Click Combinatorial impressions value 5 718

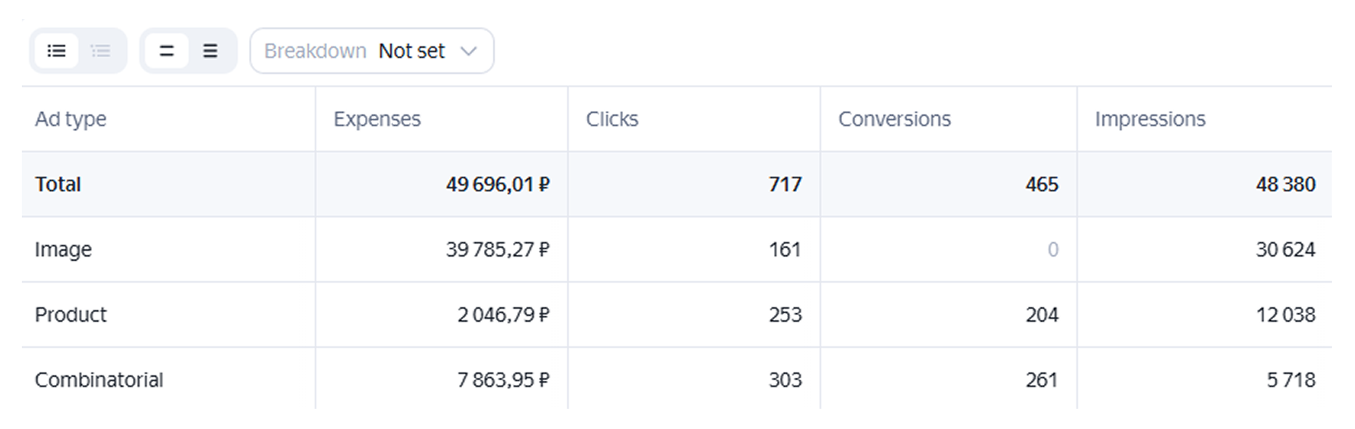click(1291, 380)
